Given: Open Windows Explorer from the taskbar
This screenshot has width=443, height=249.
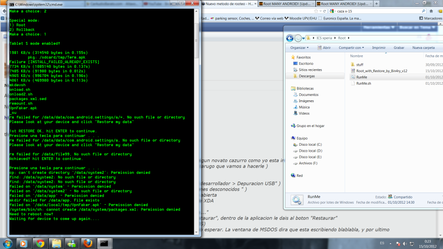Looking at the screenshot, I should pos(56,243).
